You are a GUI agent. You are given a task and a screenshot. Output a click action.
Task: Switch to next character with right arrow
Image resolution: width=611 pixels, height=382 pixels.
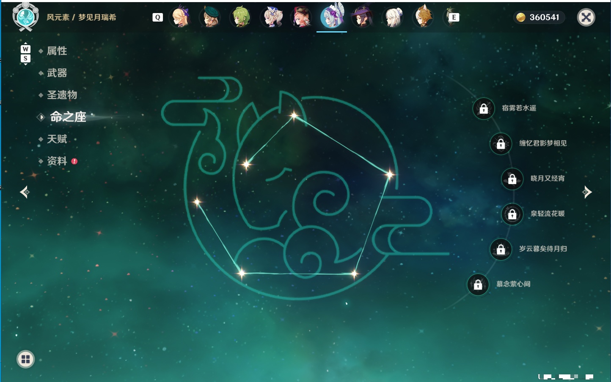(x=587, y=192)
